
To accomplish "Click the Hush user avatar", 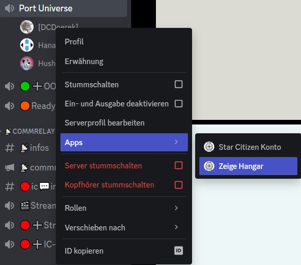I will (27, 63).
